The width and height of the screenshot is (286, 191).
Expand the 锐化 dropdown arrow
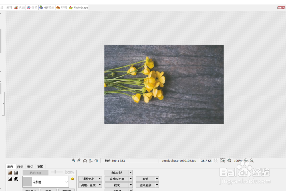tap(131, 185)
